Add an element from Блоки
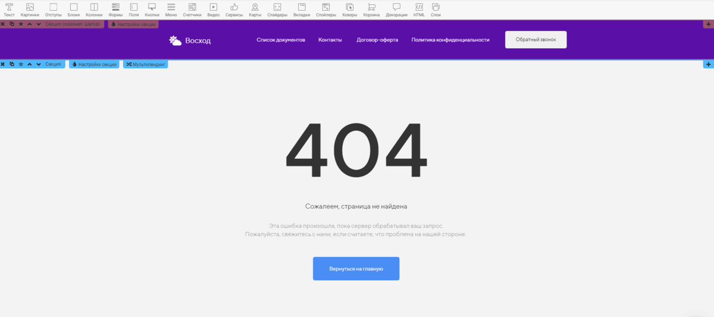 [x=74, y=10]
